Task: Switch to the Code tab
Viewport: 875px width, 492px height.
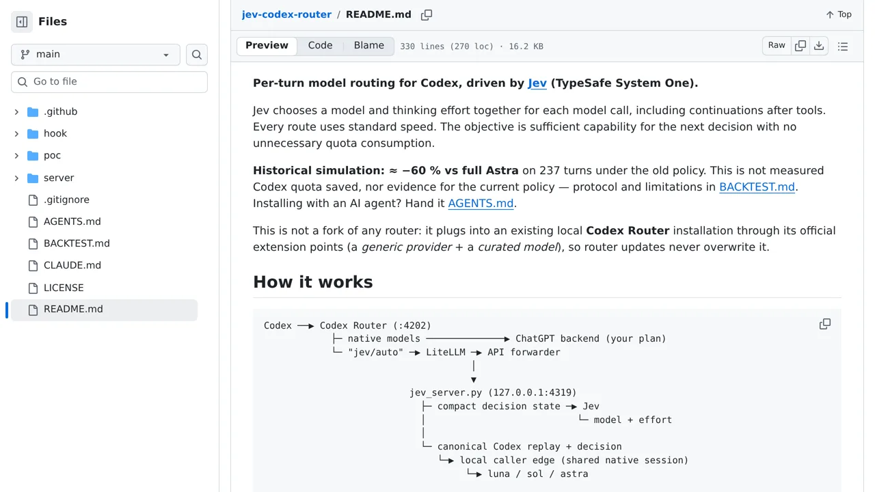Action: (320, 46)
